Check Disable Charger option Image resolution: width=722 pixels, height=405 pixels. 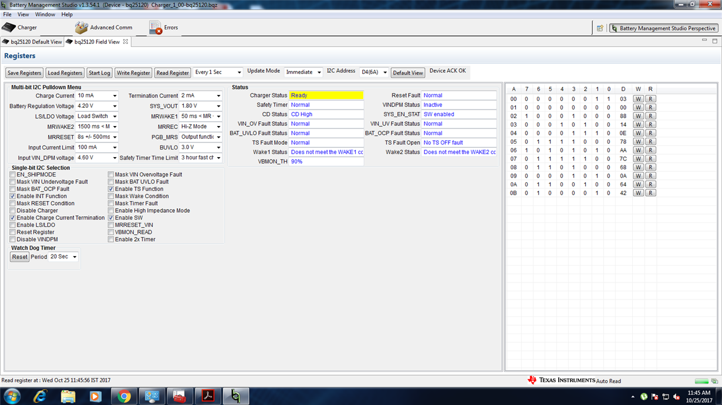coord(13,210)
